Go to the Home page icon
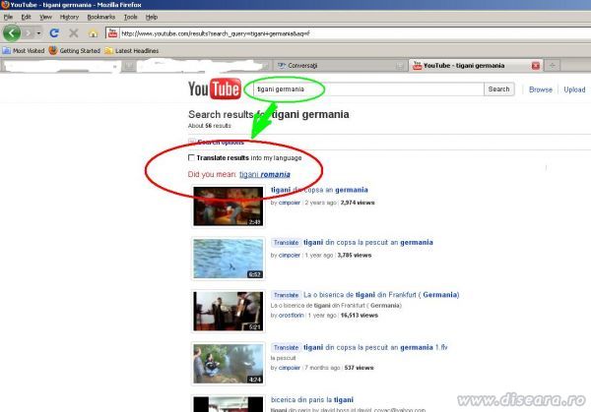 click(x=93, y=33)
